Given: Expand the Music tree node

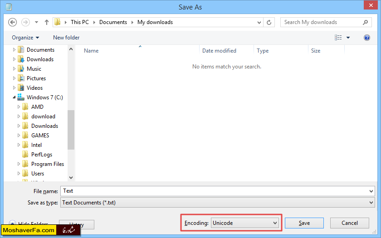Looking at the screenshot, I should click(x=14, y=69).
